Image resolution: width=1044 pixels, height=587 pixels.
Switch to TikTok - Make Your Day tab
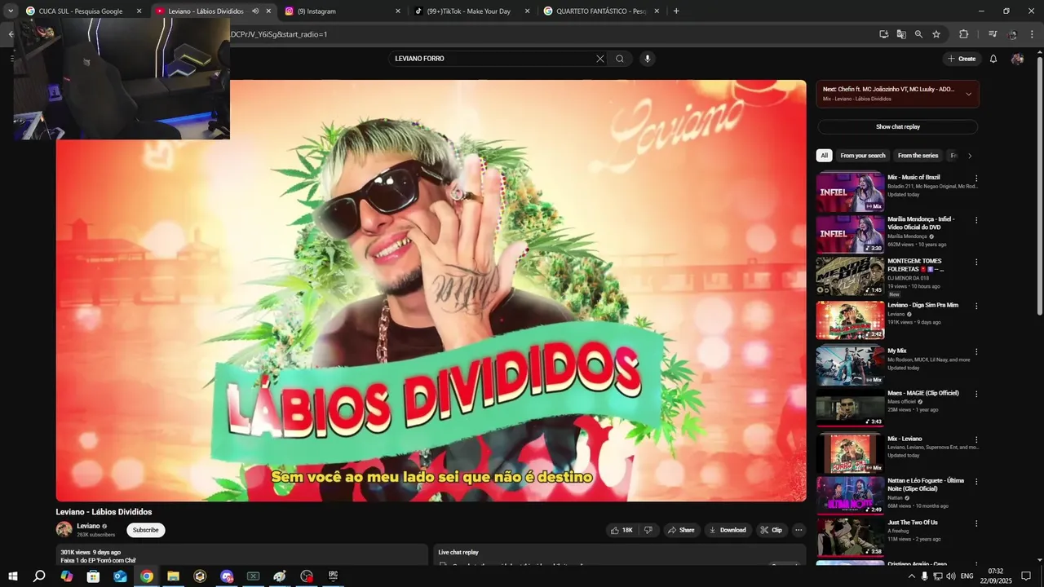point(471,11)
